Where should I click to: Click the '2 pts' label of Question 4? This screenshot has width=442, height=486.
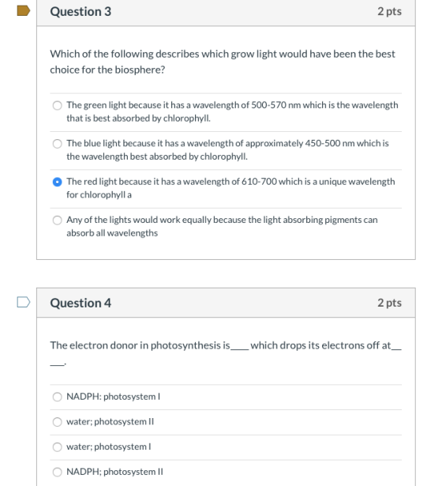(x=389, y=303)
